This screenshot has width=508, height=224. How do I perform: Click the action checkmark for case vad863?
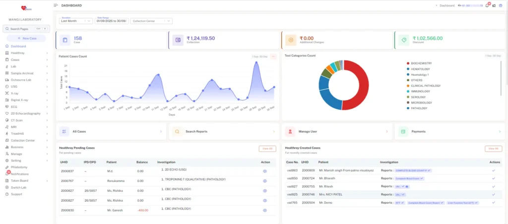point(494,170)
